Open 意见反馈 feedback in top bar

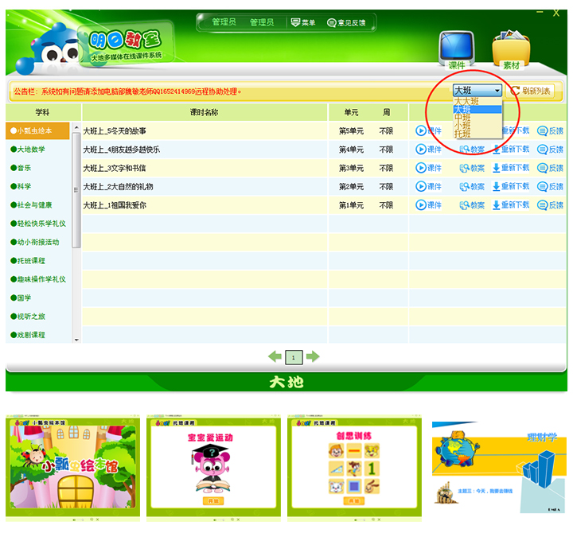pos(346,22)
